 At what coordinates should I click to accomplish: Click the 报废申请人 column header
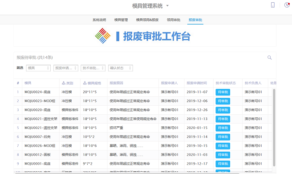tap(169, 83)
